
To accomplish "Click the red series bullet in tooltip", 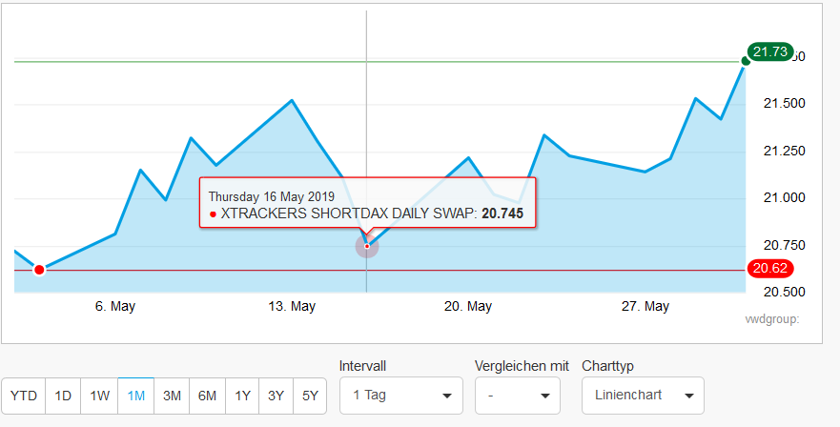I will click(212, 214).
